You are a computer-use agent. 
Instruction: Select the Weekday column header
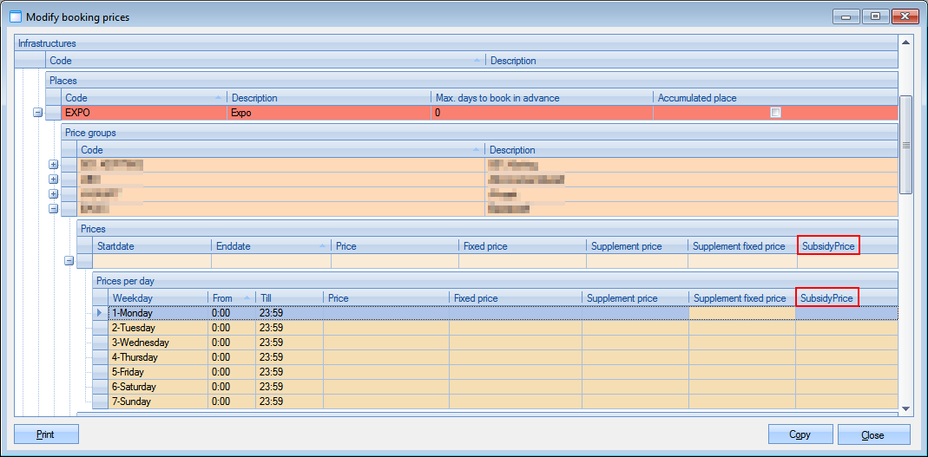(x=158, y=298)
